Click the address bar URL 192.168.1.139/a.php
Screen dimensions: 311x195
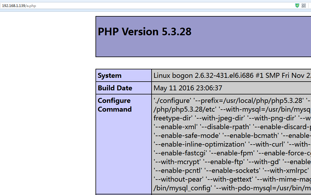point(19,6)
